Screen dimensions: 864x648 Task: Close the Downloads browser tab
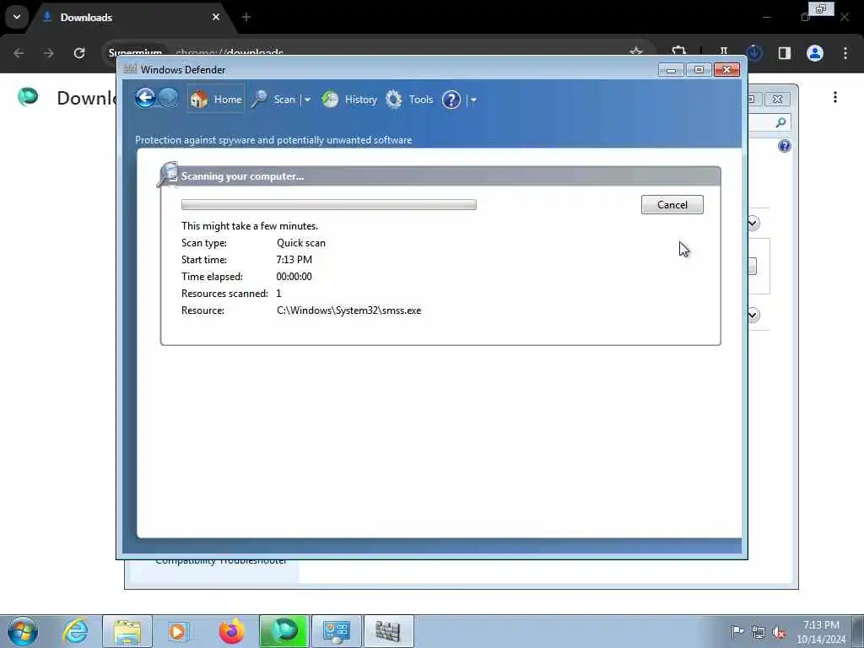pyautogui.click(x=216, y=17)
